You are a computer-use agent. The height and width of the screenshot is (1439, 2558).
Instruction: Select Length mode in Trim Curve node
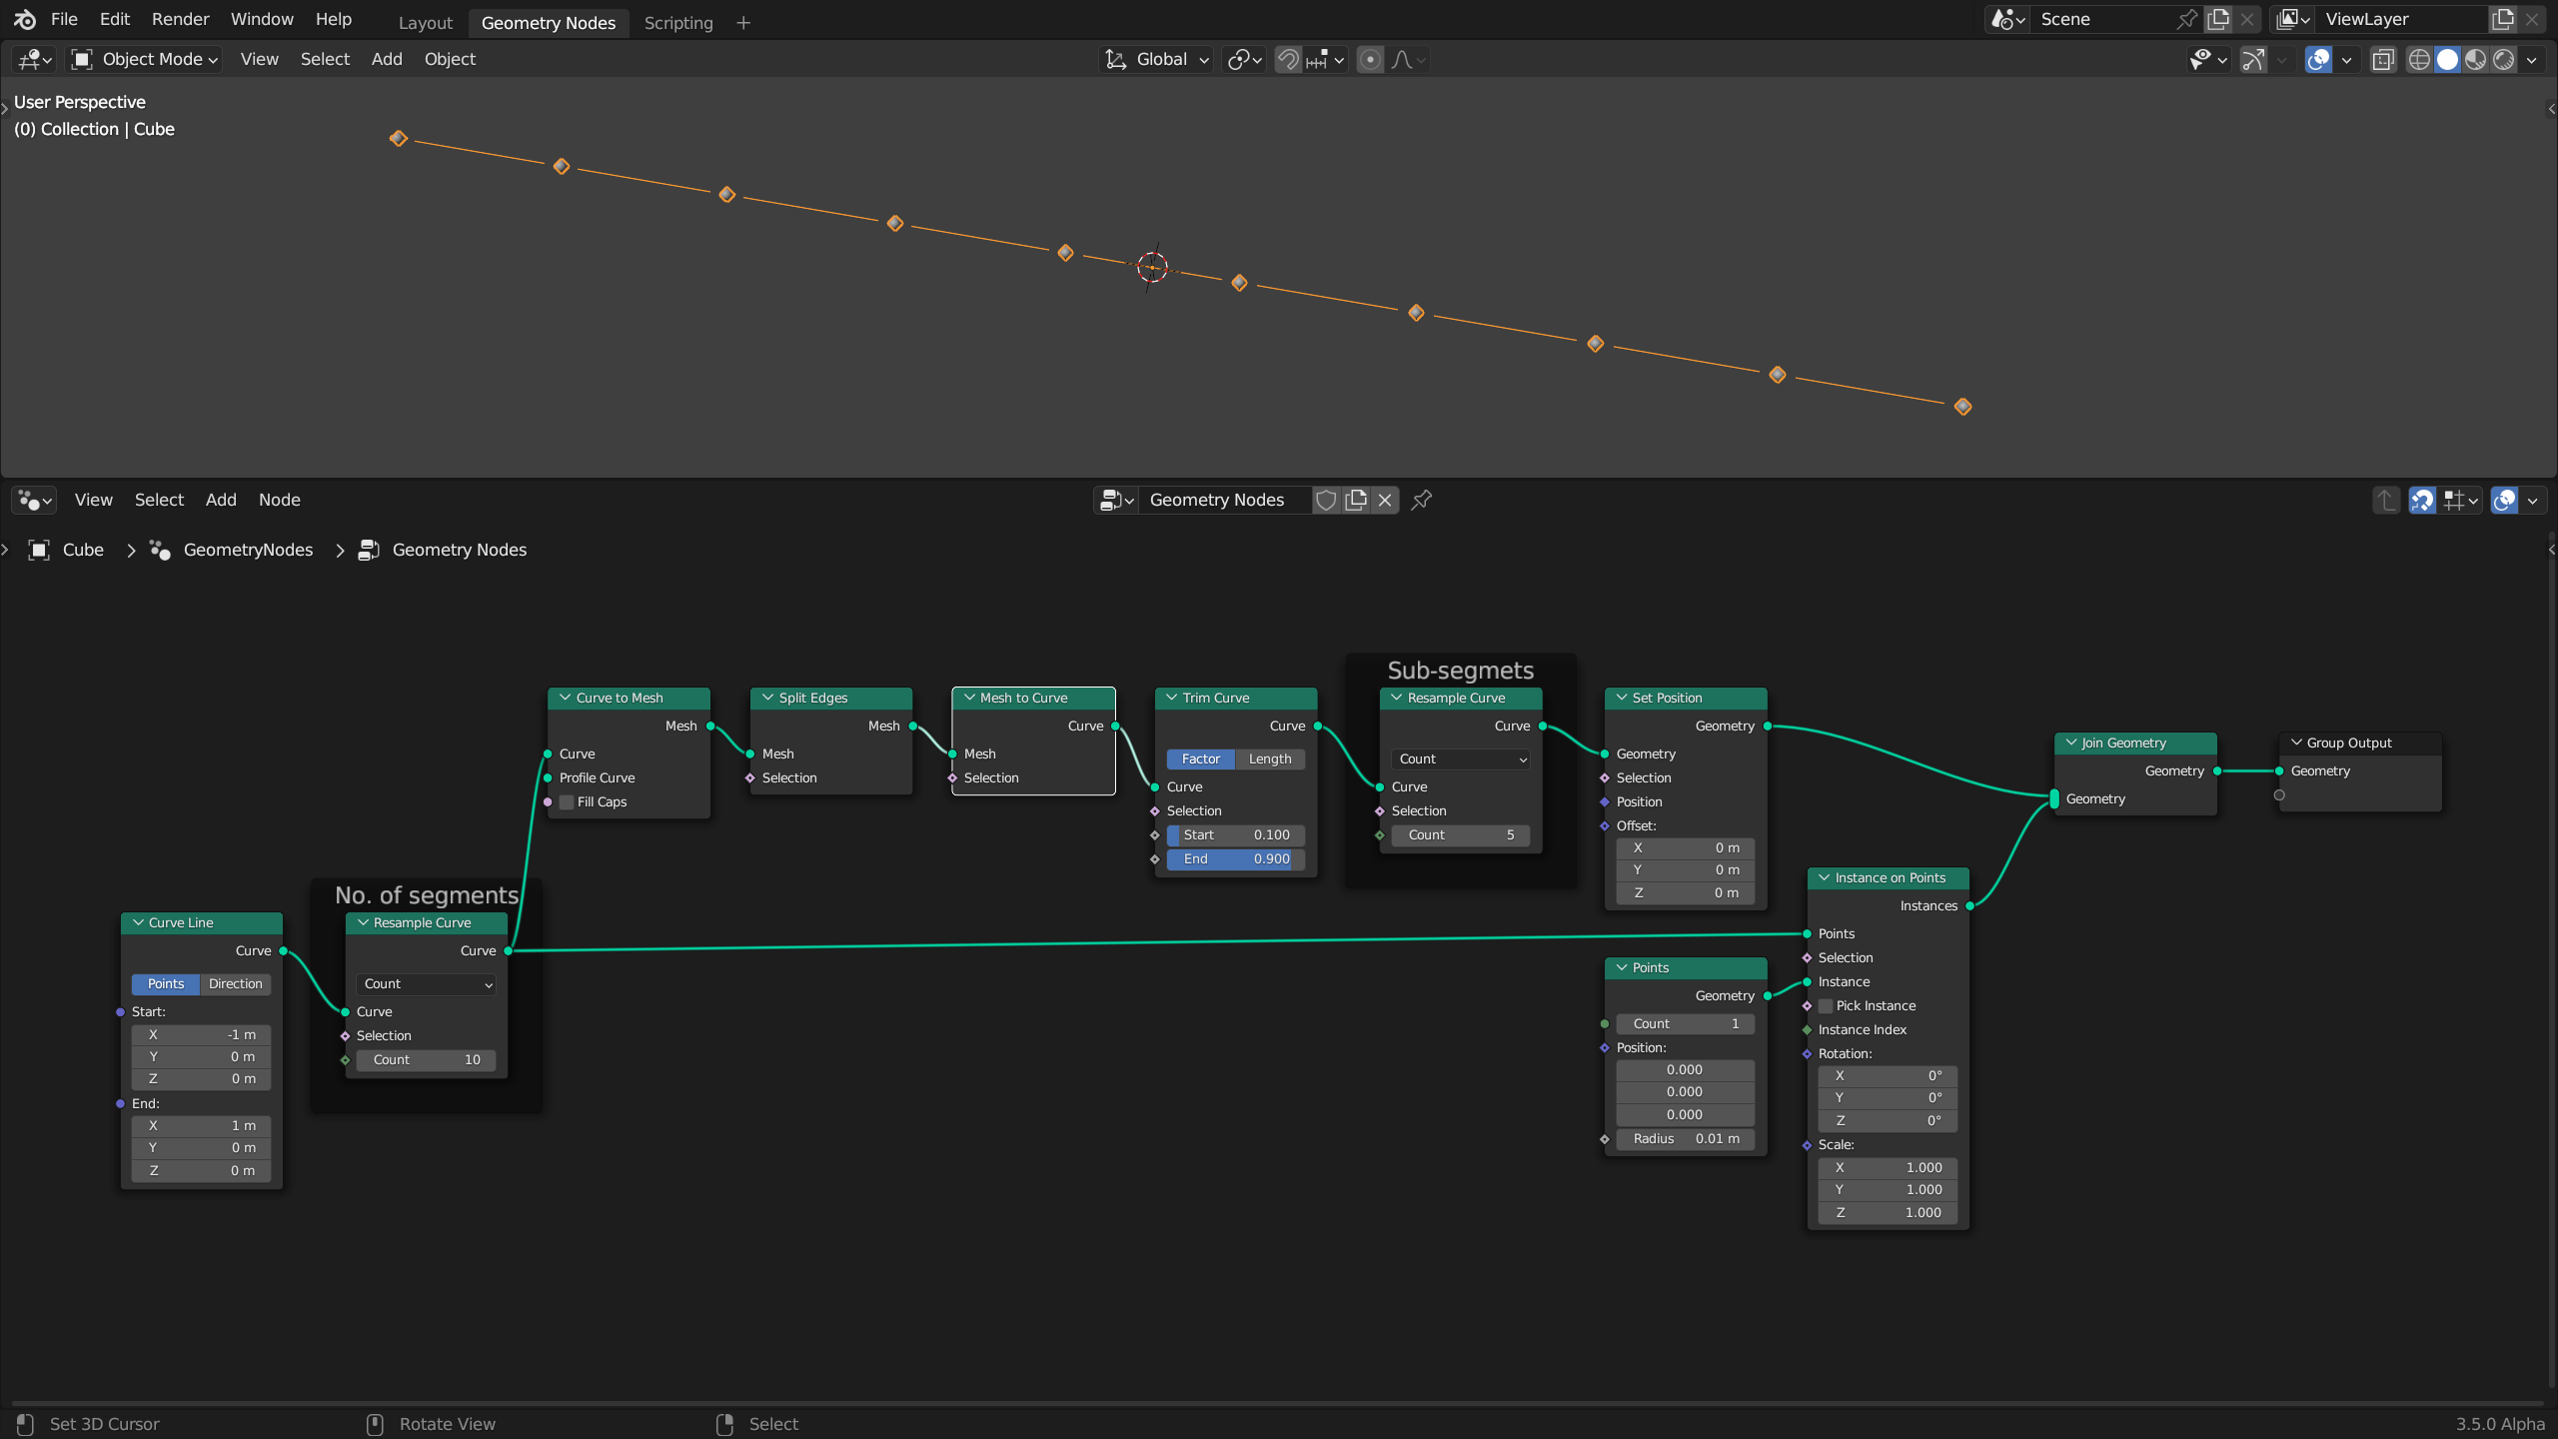point(1270,758)
